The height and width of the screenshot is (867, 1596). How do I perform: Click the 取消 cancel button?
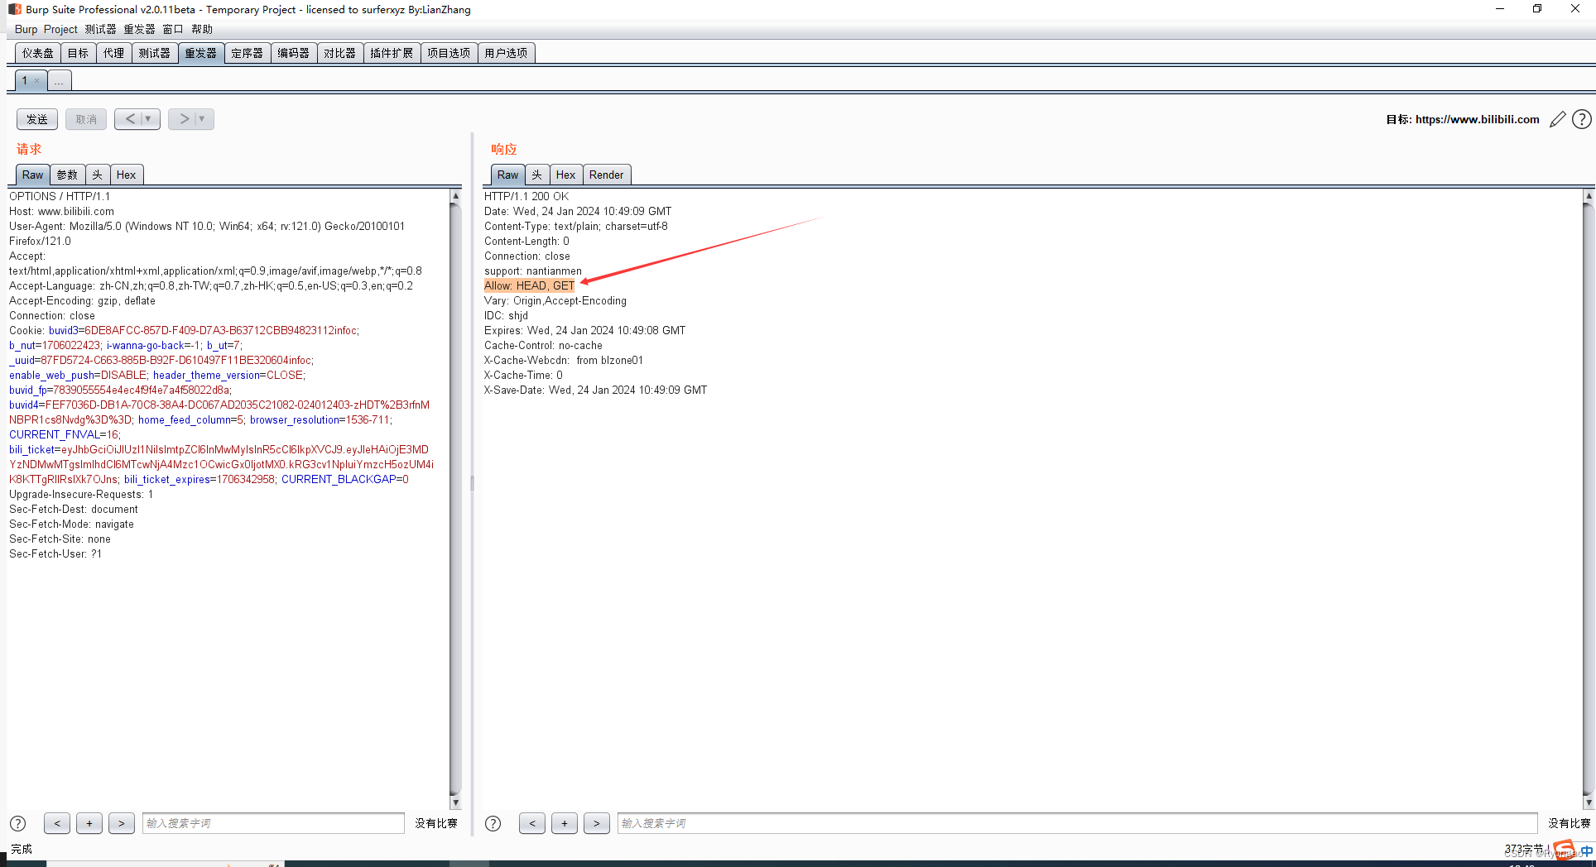pyautogui.click(x=86, y=119)
